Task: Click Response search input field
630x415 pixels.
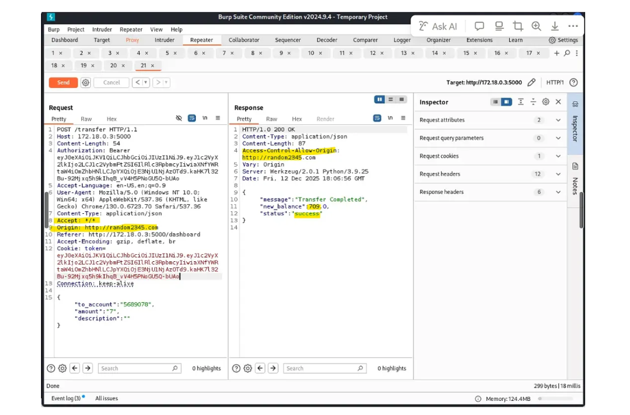Action: [x=325, y=368]
